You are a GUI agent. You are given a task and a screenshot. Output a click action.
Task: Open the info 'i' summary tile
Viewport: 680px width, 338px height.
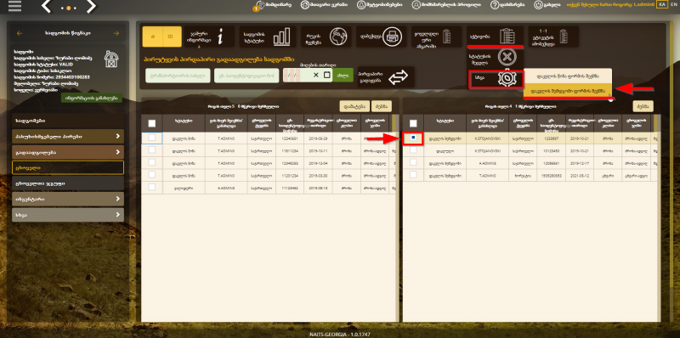[209, 37]
